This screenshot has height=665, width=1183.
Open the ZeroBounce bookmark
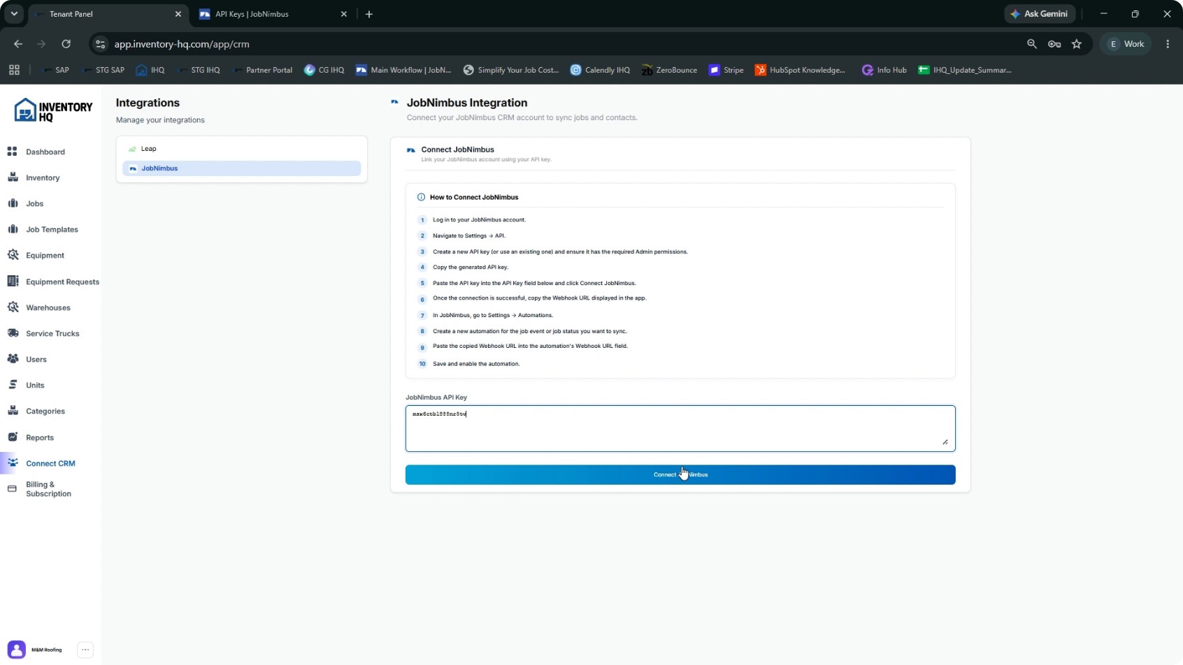(669, 70)
